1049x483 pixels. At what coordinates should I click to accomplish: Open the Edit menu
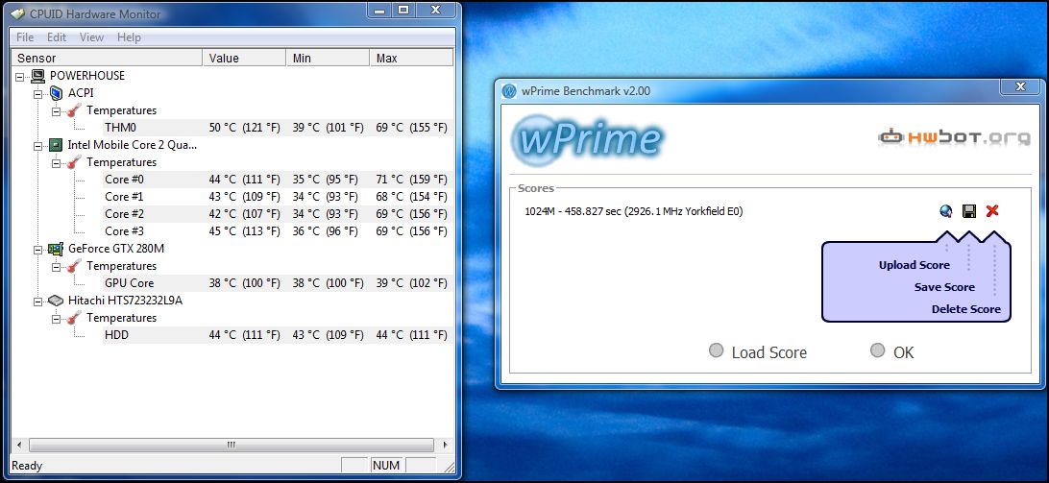pyautogui.click(x=56, y=37)
